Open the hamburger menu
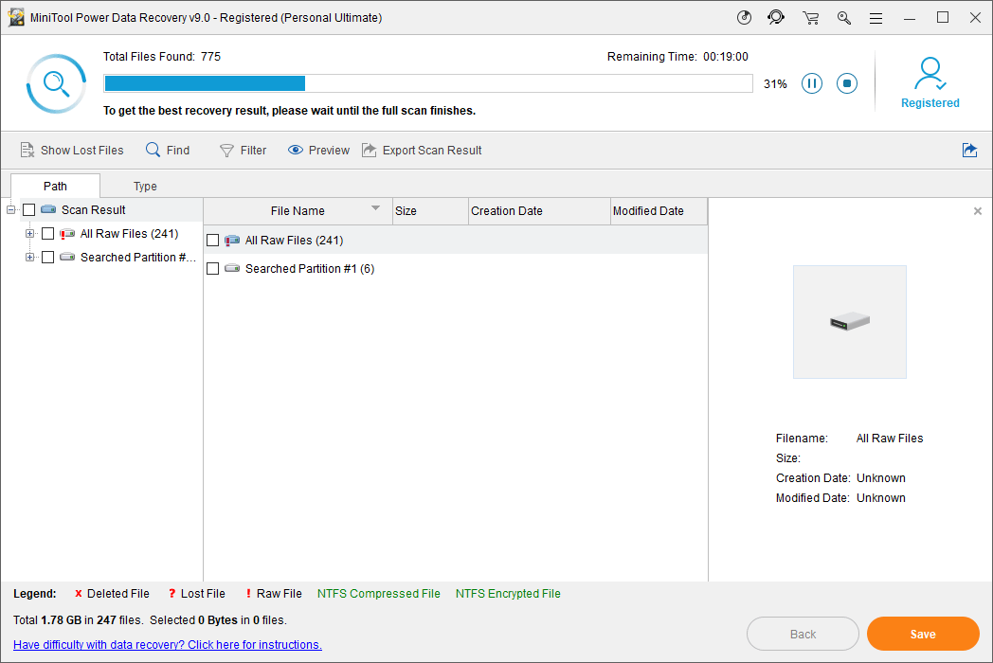This screenshot has height=663, width=993. click(876, 17)
